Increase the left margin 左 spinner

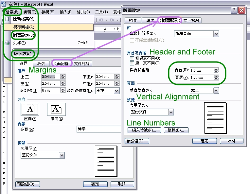62,82
